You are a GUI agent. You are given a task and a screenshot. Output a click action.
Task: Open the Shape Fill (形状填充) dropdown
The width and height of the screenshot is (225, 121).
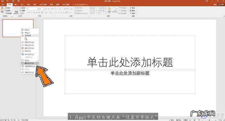point(123,8)
